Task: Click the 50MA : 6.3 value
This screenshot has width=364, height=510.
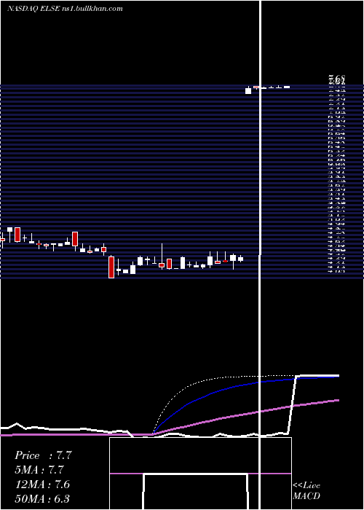Action: (x=42, y=499)
